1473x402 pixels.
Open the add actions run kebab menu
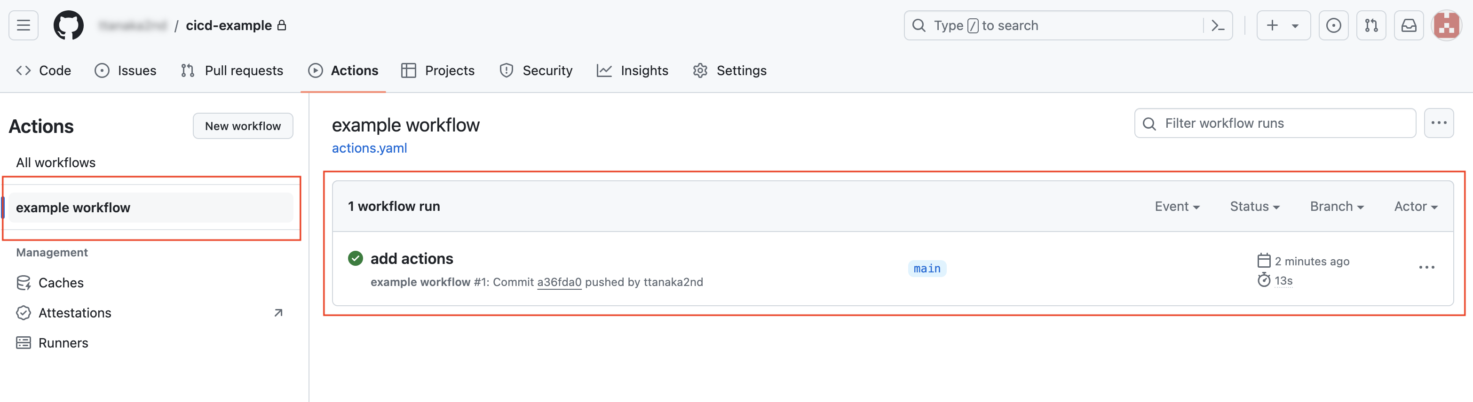pyautogui.click(x=1427, y=267)
